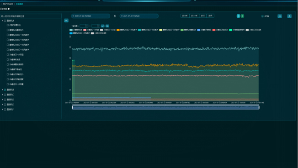Screen dimensions: 298x168
Task: Click the 2A磨煤机电流 tree item label
Action: click(15, 60)
